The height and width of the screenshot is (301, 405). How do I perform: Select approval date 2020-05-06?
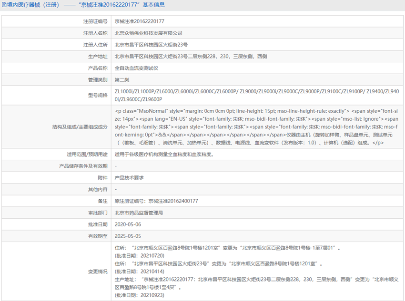(x=128, y=224)
